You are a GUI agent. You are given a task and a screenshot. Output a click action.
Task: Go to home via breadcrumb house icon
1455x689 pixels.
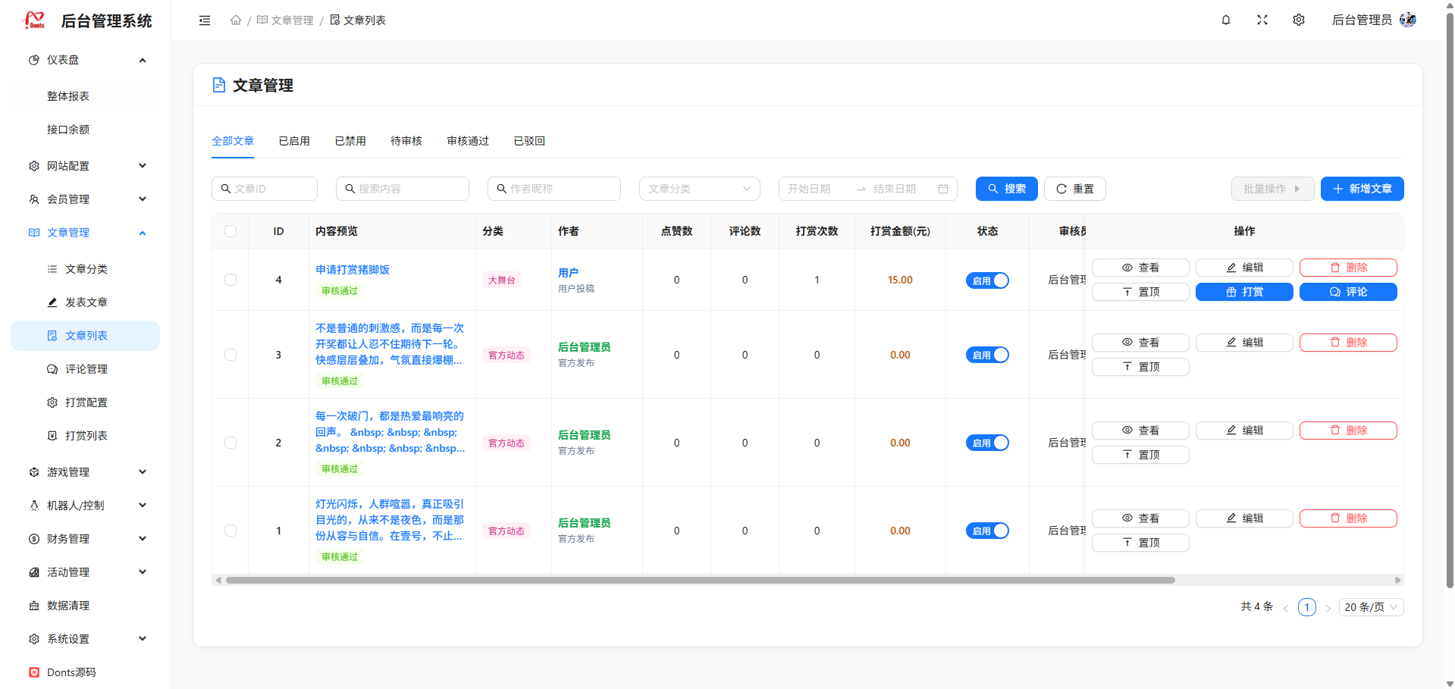point(236,20)
